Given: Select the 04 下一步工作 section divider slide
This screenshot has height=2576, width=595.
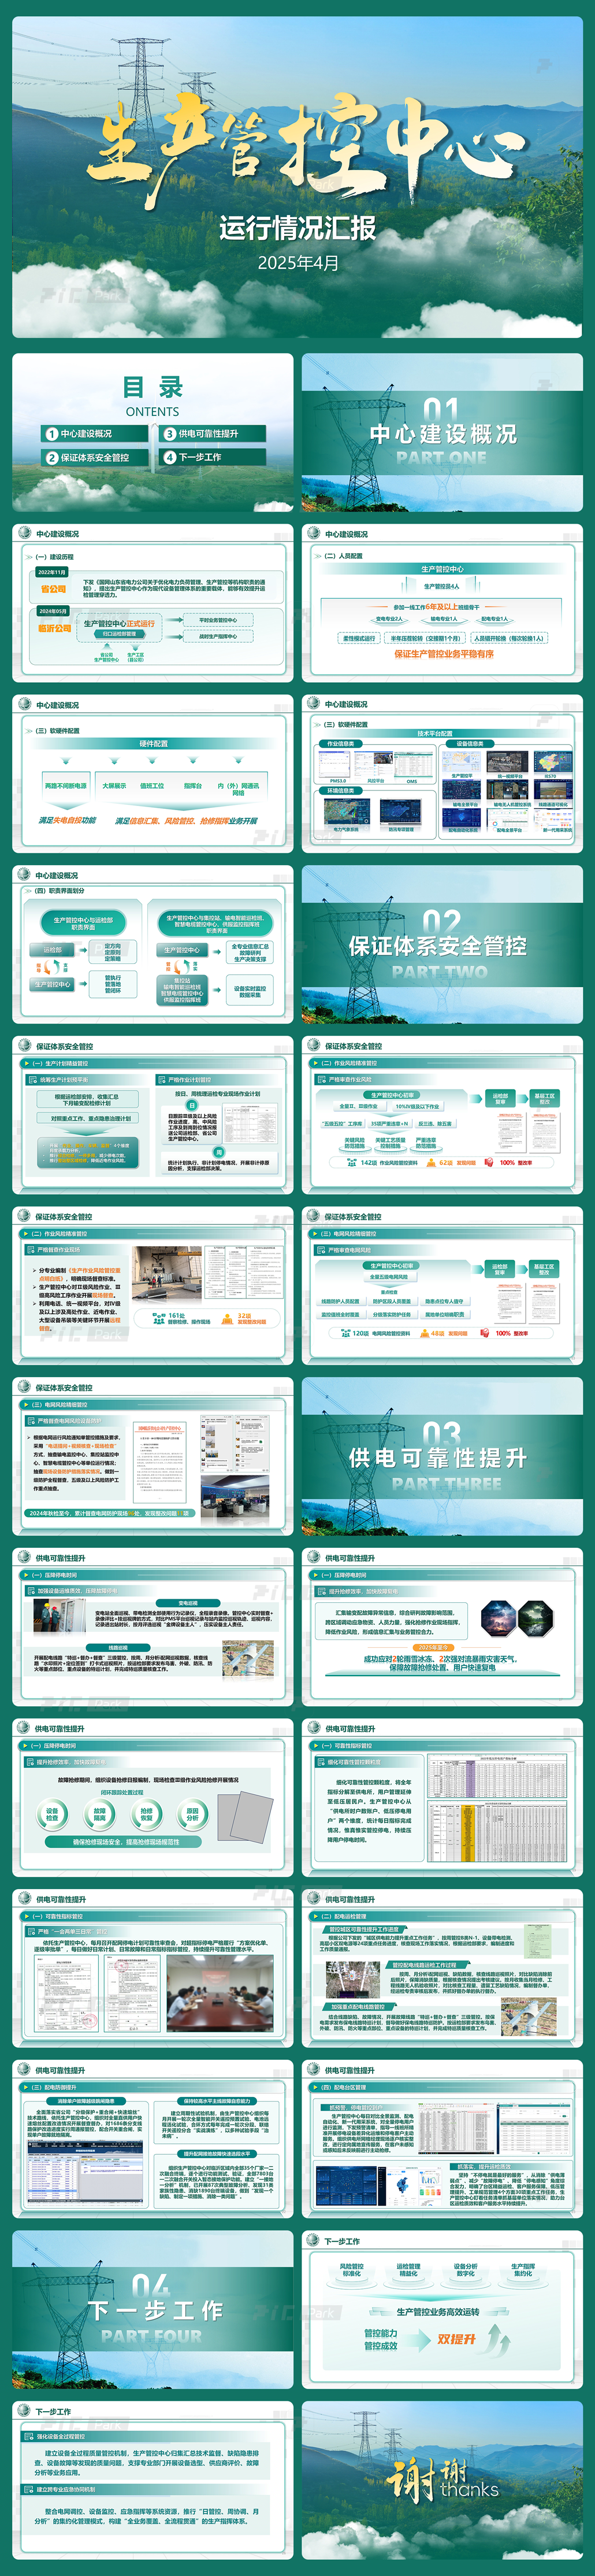Looking at the screenshot, I should tap(153, 2311).
